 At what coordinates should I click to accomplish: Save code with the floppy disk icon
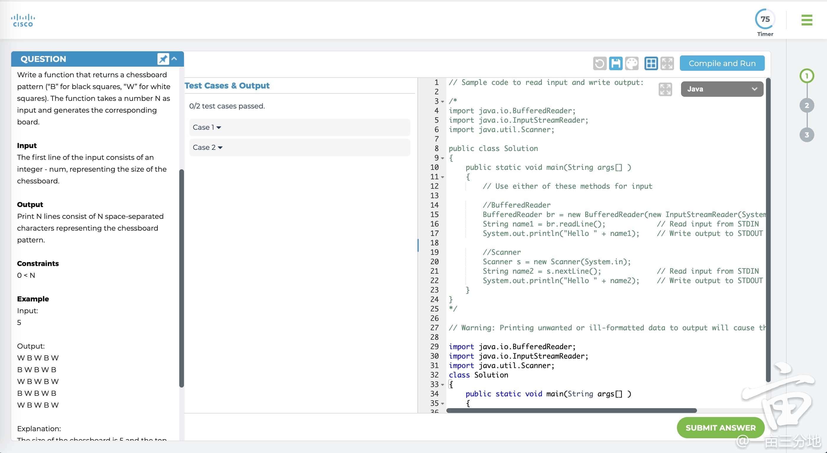[615, 63]
